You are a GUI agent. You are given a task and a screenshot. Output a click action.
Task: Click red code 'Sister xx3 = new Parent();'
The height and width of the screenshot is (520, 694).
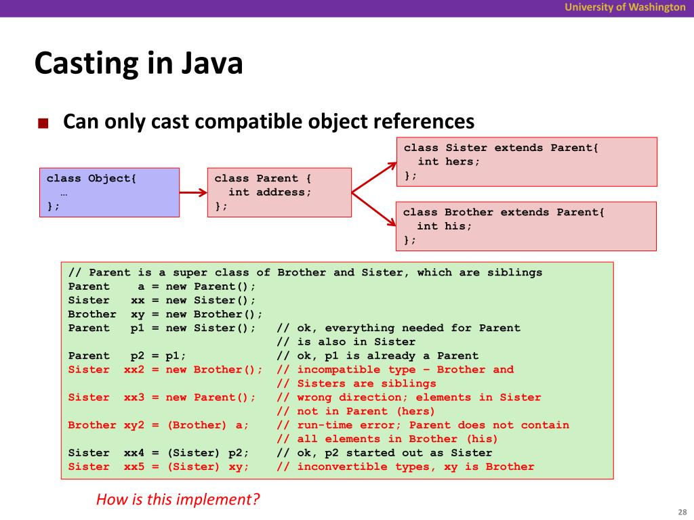coord(162,397)
